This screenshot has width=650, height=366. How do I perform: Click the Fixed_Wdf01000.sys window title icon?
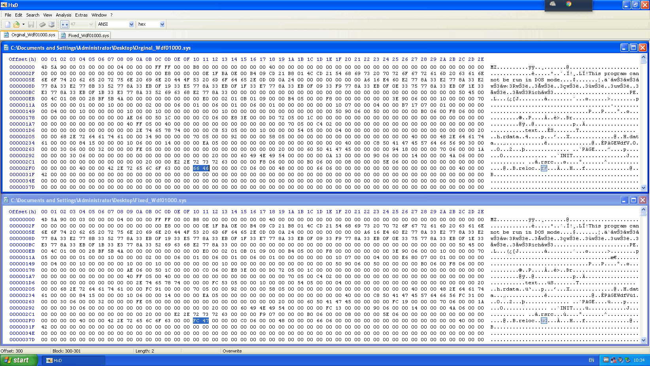click(6, 200)
